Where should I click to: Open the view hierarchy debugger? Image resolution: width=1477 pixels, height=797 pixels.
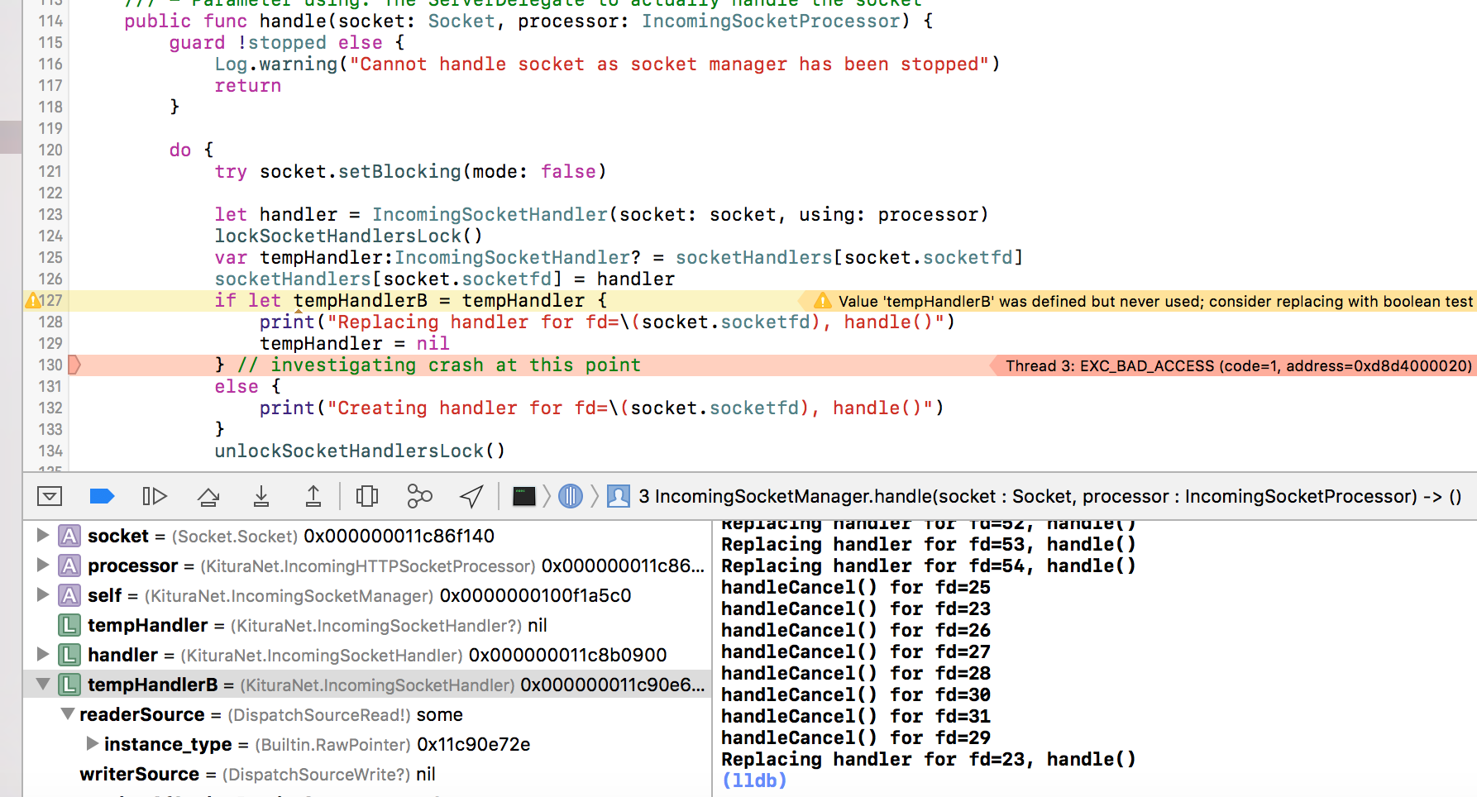pos(367,496)
